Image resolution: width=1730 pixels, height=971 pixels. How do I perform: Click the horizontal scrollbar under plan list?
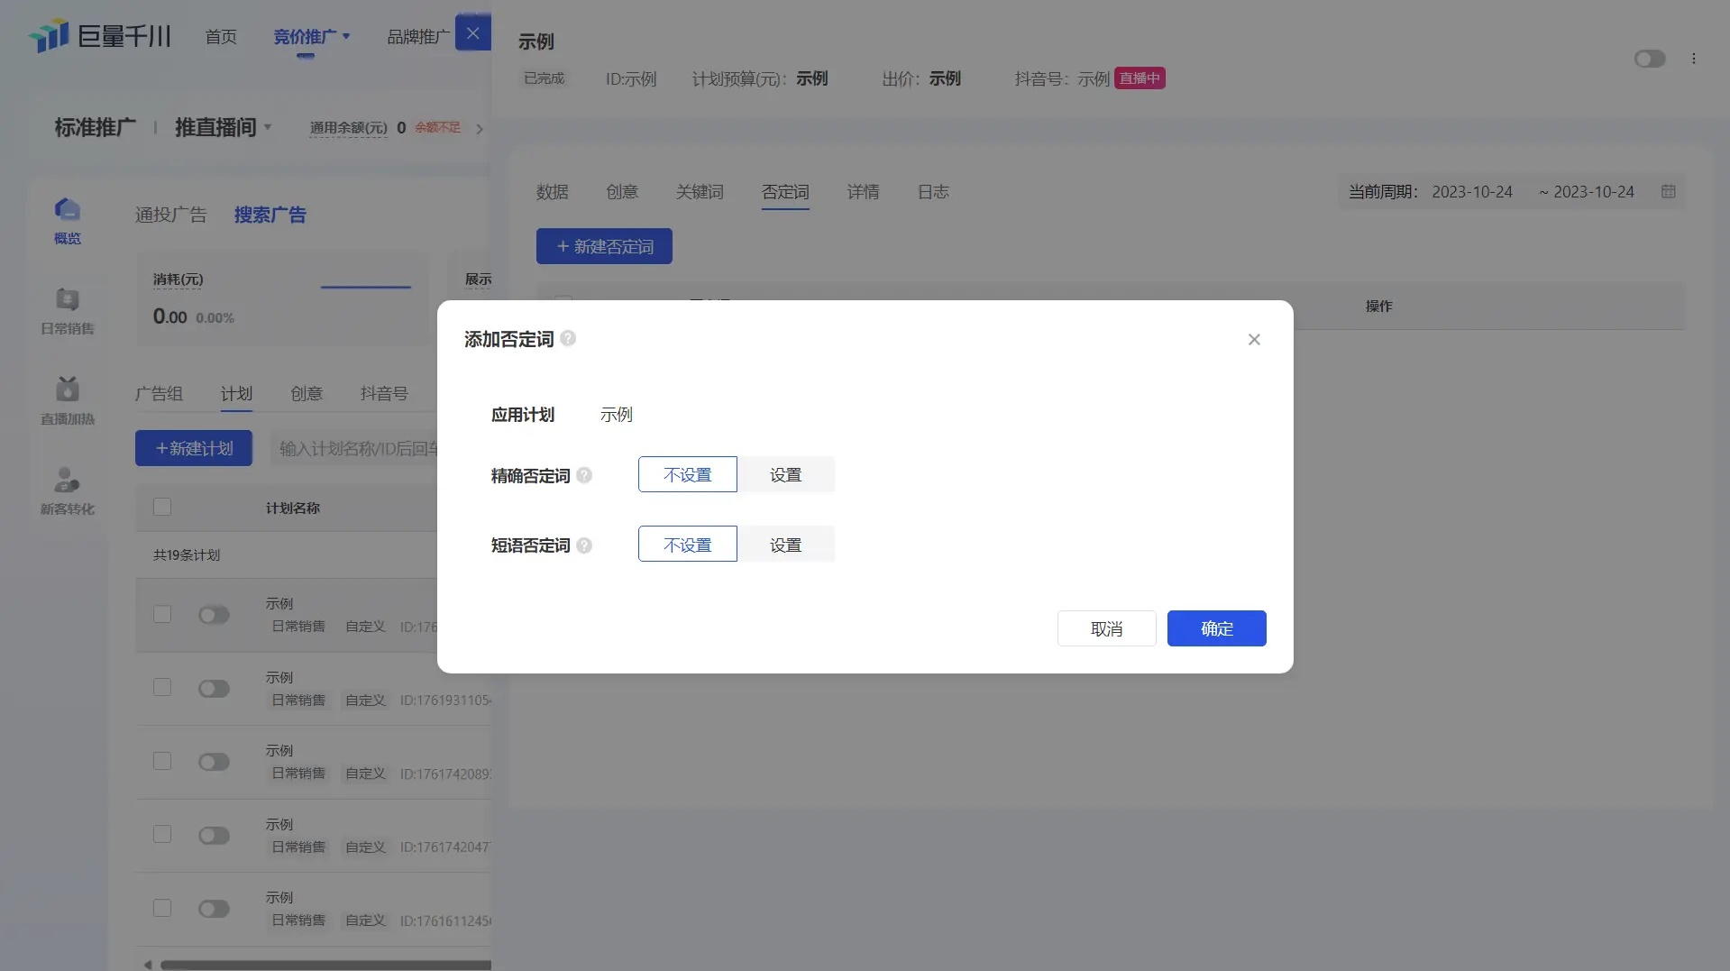tap(325, 965)
